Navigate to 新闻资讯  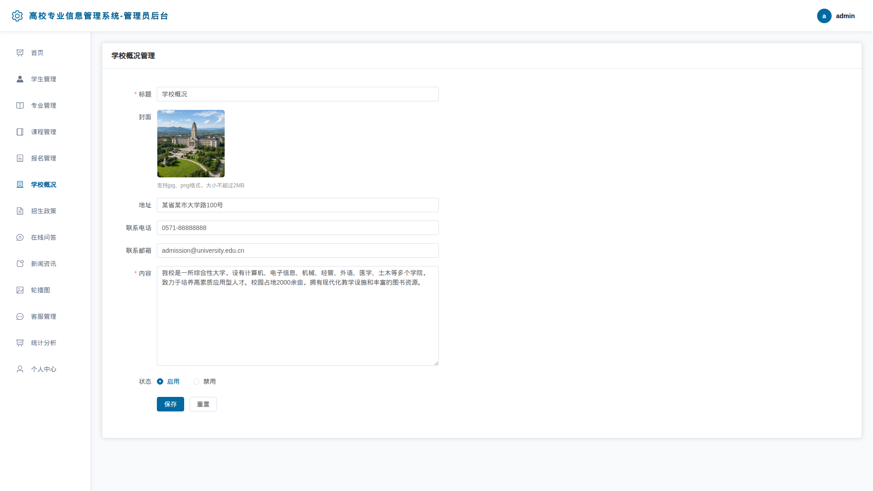(x=45, y=264)
